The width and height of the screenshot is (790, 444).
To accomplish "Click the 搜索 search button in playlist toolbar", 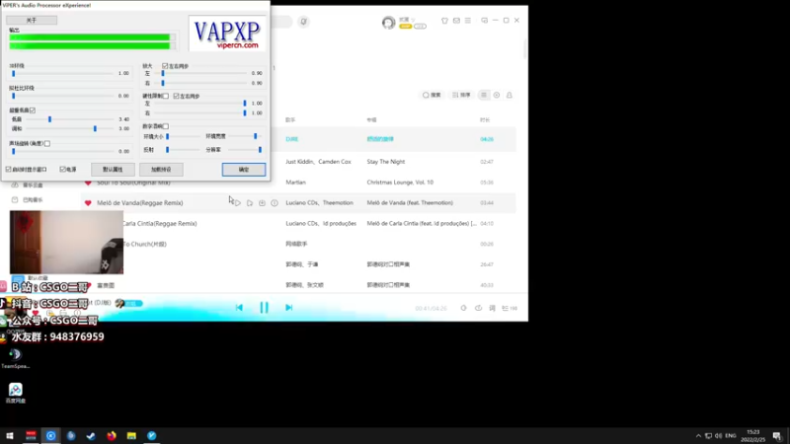I will click(x=432, y=95).
